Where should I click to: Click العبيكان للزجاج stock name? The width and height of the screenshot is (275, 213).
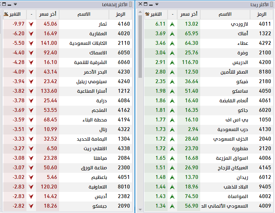click(x=233, y=168)
